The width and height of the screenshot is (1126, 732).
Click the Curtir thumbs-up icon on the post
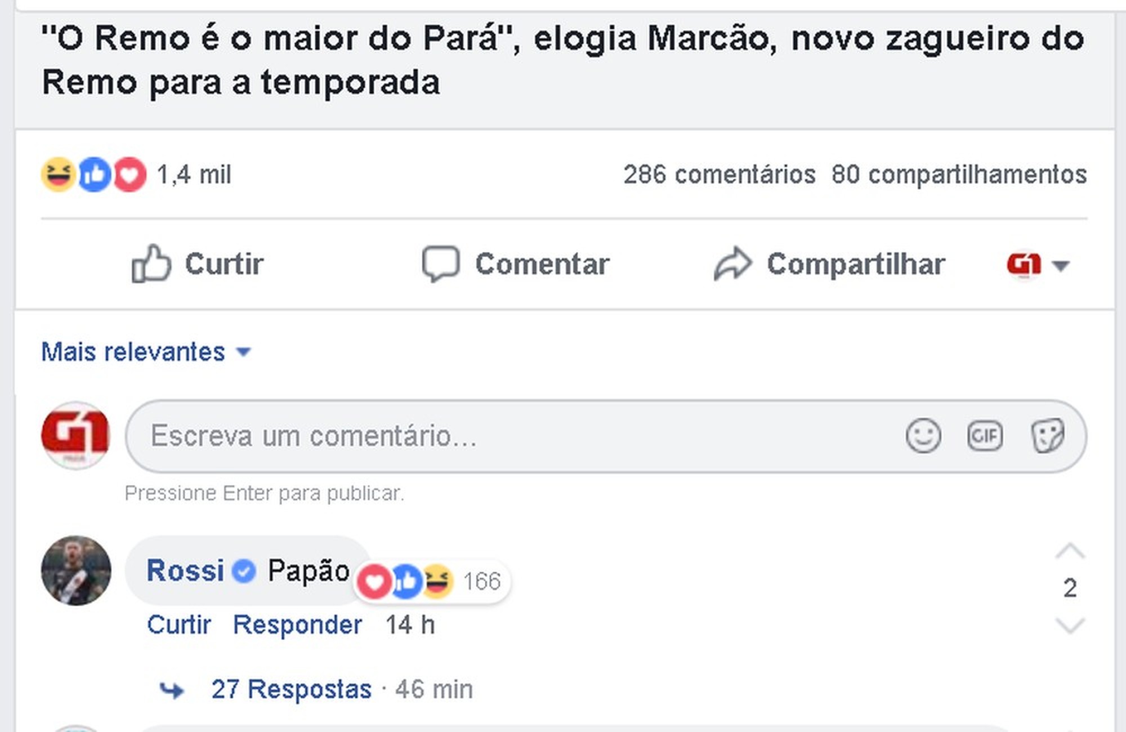click(x=151, y=264)
